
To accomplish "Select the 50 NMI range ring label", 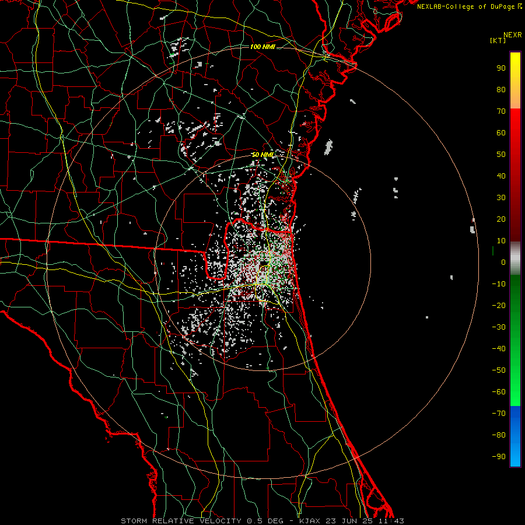I will tap(263, 155).
